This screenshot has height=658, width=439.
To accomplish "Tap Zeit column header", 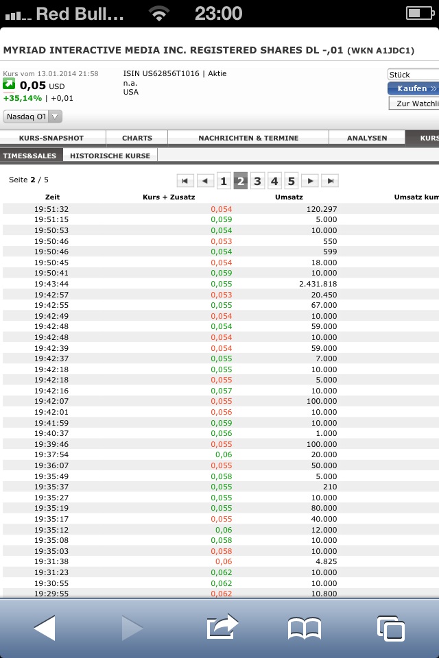I will 53,197.
